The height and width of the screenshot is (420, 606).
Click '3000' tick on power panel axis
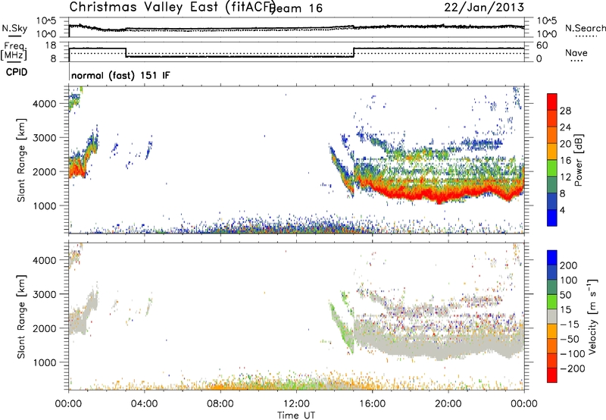pyautogui.click(x=44, y=138)
